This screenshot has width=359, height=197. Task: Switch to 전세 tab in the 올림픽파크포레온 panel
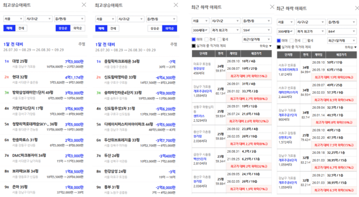pos(113,28)
